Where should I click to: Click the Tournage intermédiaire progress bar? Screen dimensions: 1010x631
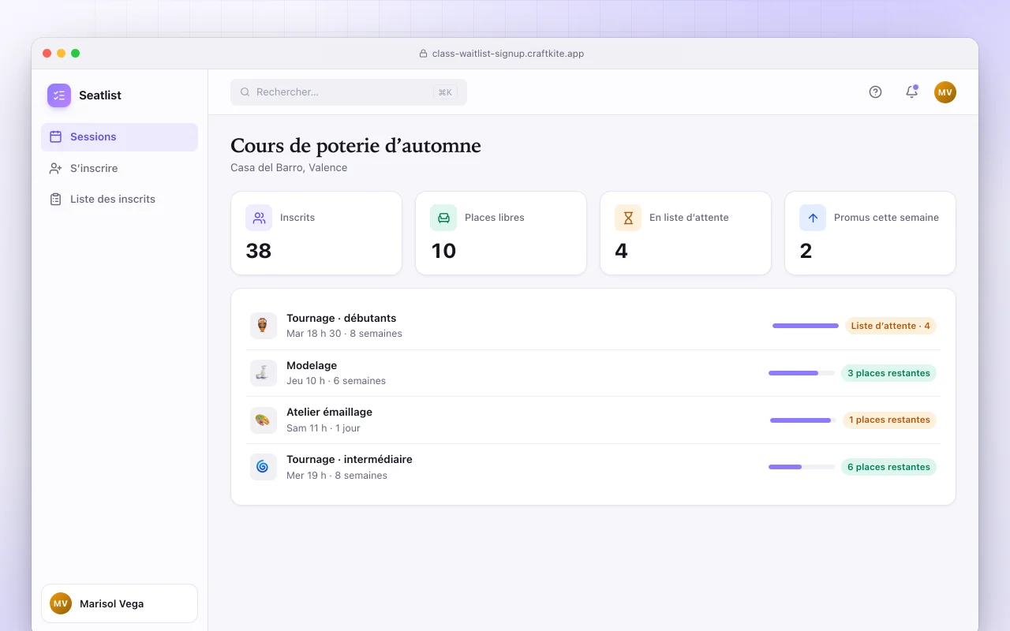point(802,467)
